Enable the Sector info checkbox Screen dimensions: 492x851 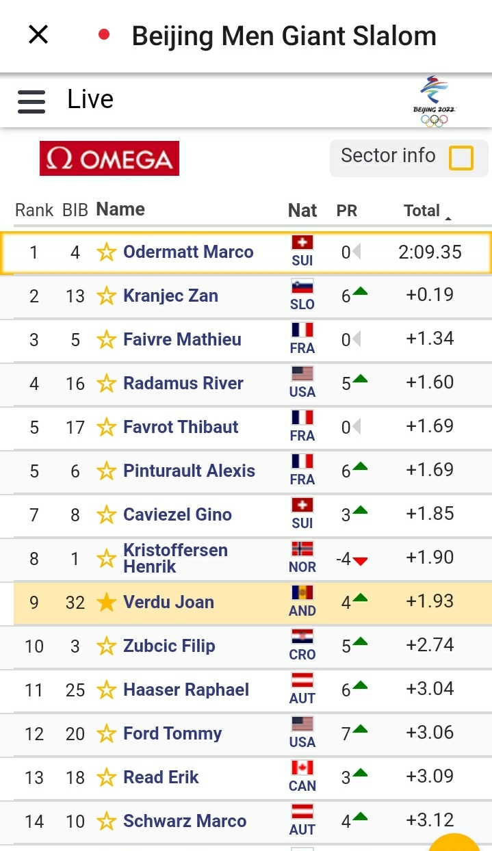[461, 158]
